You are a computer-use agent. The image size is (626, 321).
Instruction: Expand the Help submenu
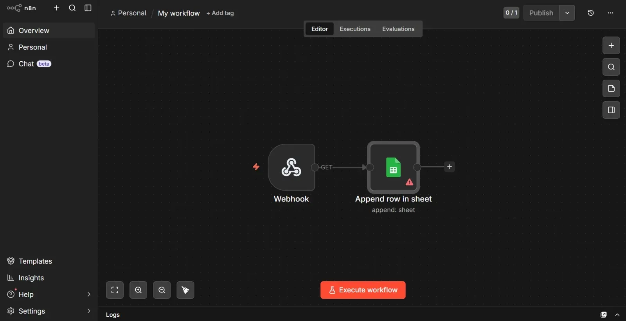click(89, 294)
